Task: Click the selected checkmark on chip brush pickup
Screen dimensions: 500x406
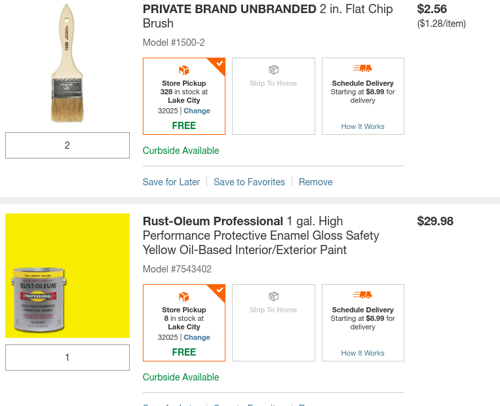Action: click(x=220, y=64)
